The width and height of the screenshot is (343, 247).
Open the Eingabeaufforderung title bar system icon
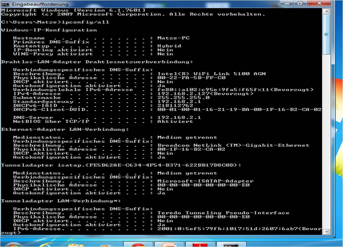tap(5, 4)
